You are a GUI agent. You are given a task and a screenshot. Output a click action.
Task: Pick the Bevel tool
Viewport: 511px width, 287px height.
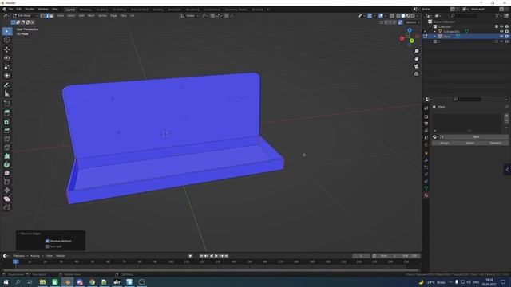click(x=7, y=130)
